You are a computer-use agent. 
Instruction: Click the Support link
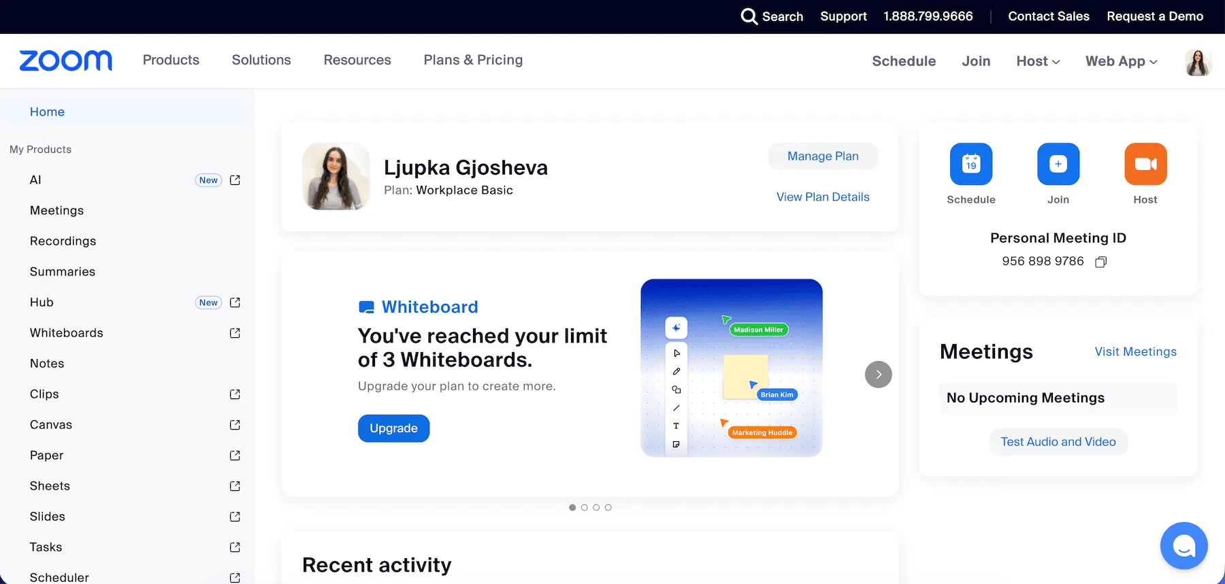(843, 16)
